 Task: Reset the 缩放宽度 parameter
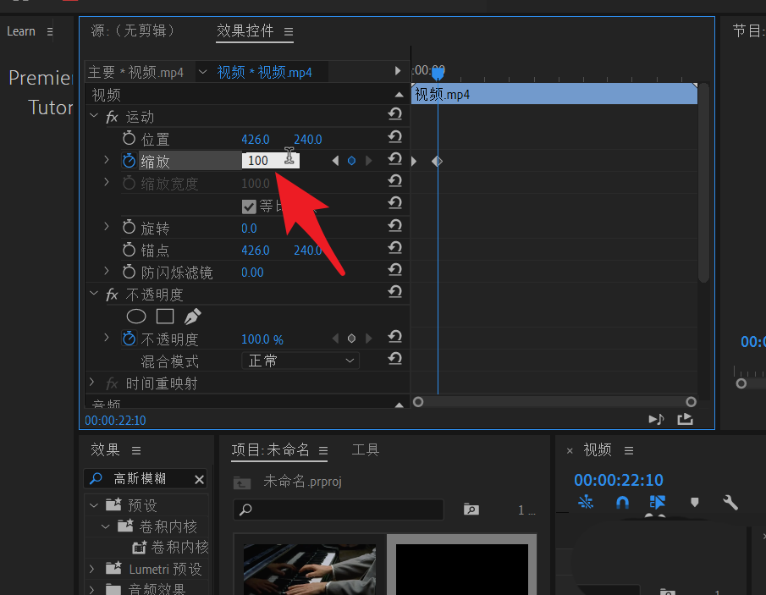pyautogui.click(x=394, y=181)
